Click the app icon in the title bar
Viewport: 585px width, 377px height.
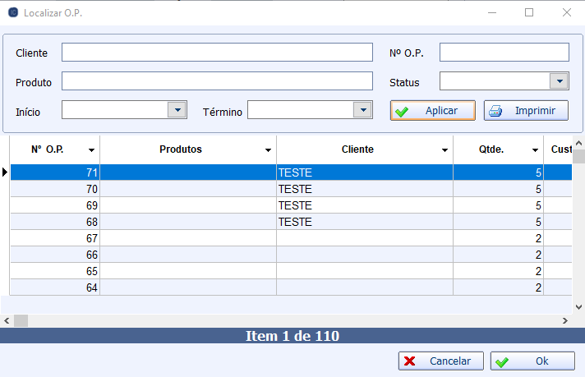(12, 12)
